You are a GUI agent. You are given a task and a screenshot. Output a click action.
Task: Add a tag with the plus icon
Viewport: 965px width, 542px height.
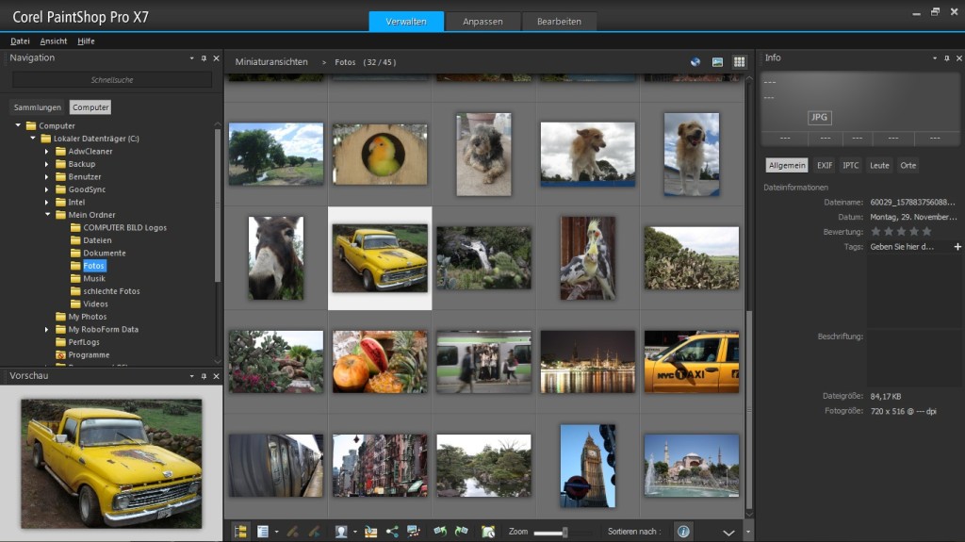click(x=957, y=246)
